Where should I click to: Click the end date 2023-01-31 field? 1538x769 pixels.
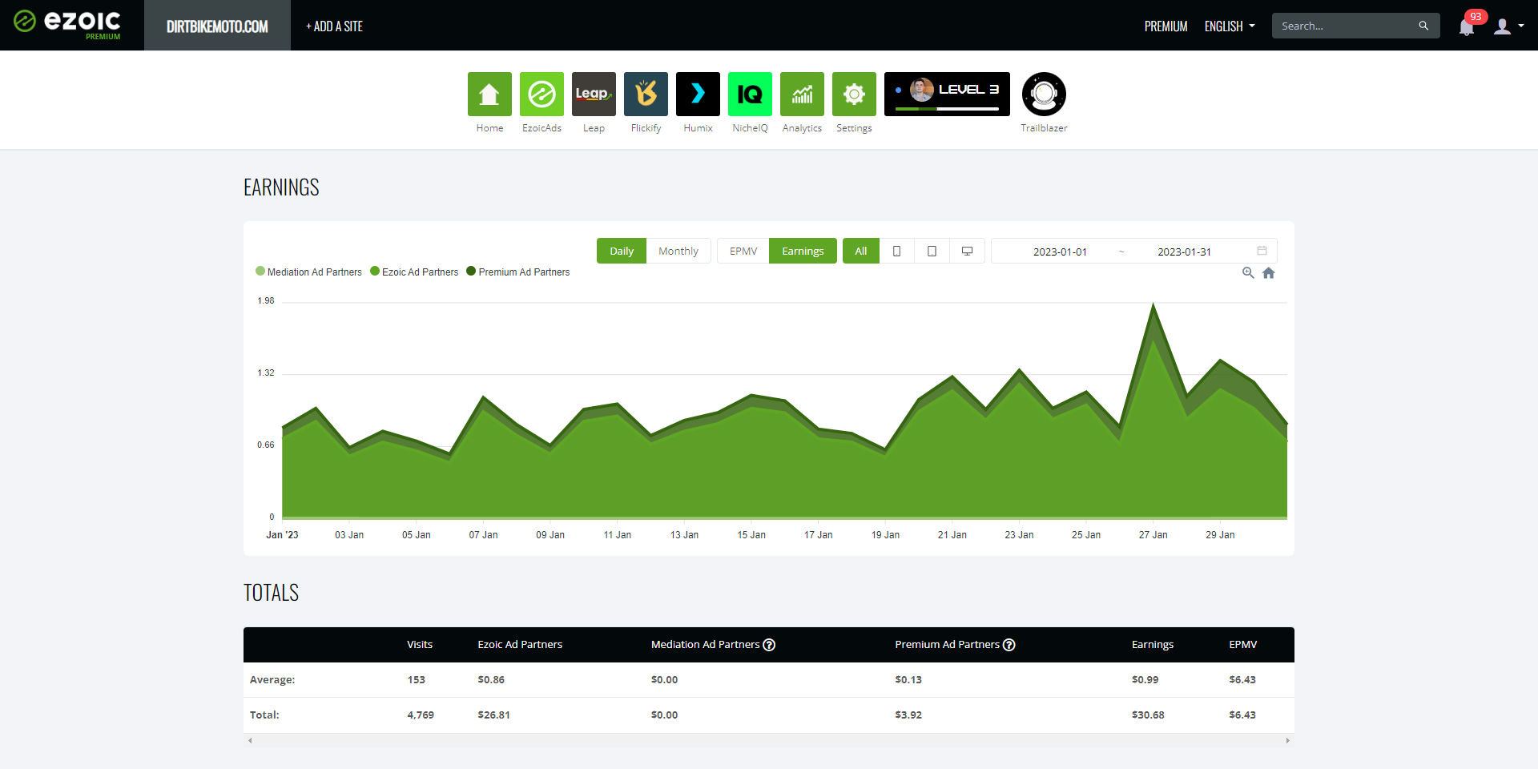click(1184, 252)
